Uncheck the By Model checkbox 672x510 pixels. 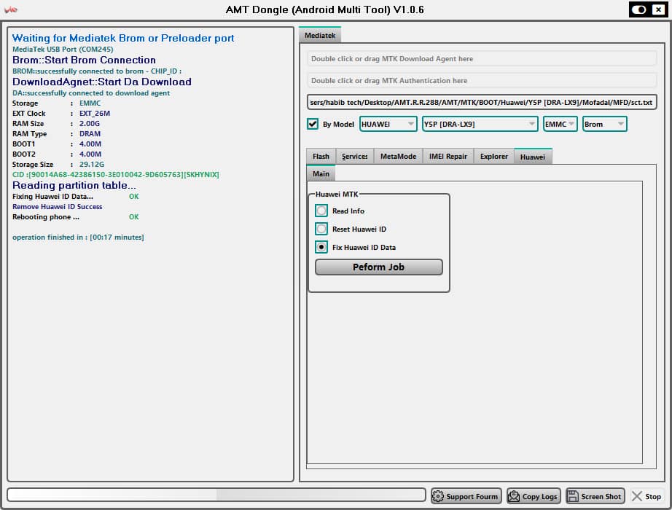(x=313, y=125)
